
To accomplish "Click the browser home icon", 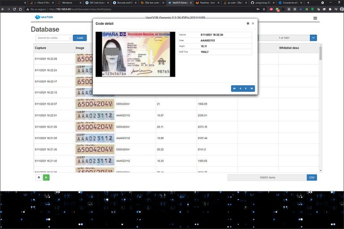I will [21, 9].
